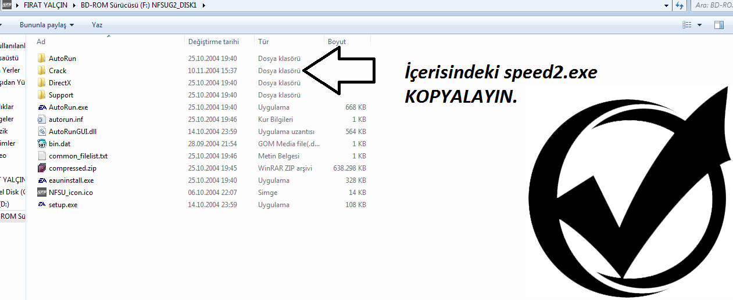Expand the chevron after NFSUG2_DISK1 breadcrumb

(x=203, y=5)
